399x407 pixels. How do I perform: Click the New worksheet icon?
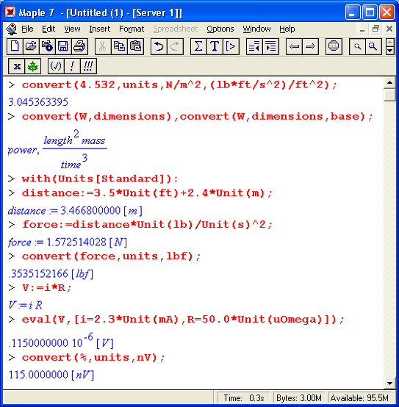click(x=15, y=47)
